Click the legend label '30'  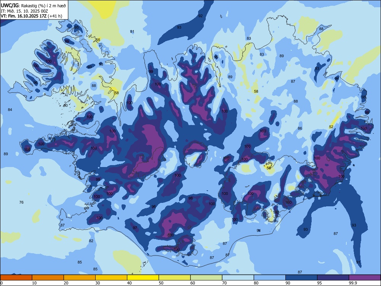(x=98, y=283)
